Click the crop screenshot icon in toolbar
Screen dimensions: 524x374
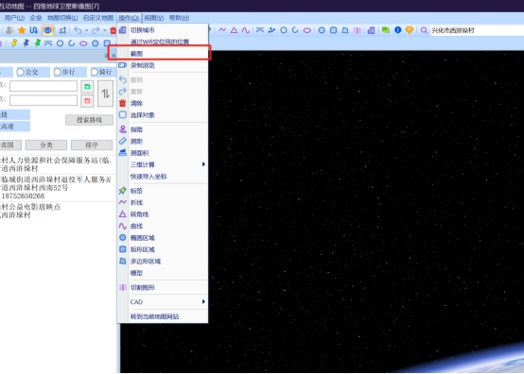point(62,30)
